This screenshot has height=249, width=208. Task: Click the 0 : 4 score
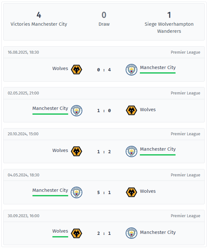pos(104,70)
